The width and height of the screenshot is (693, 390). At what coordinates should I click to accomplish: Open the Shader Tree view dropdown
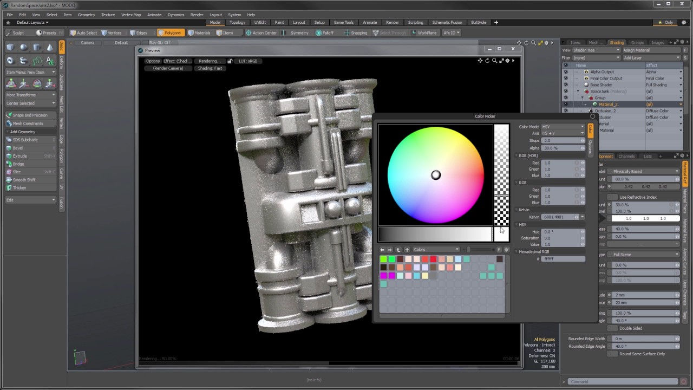point(596,50)
